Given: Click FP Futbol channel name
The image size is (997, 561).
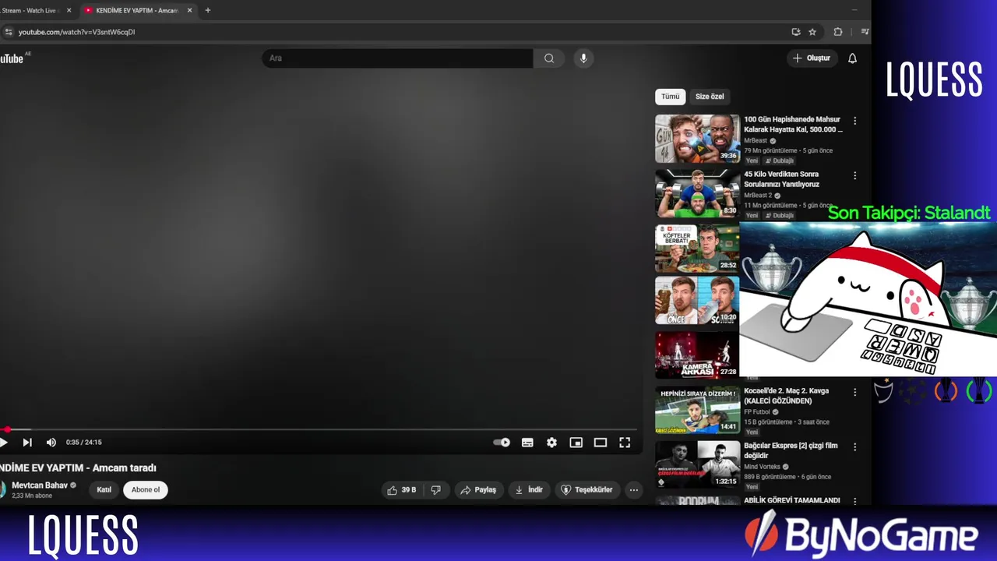Looking at the screenshot, I should (x=757, y=412).
